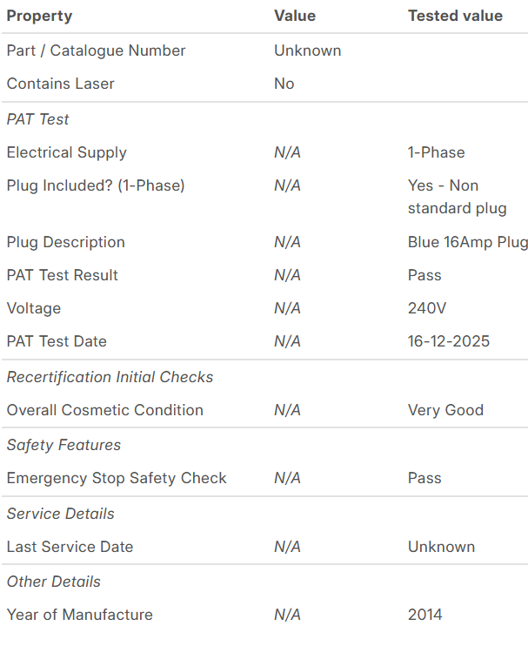The image size is (528, 646).
Task: Select the 1-Phase electrical supply value
Action: point(436,152)
